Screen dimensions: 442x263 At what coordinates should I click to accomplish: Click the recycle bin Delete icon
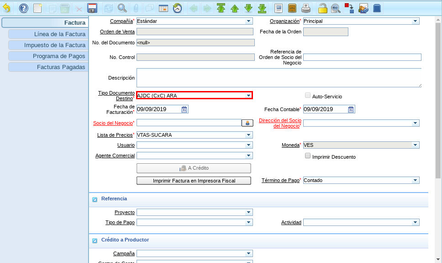[65, 8]
